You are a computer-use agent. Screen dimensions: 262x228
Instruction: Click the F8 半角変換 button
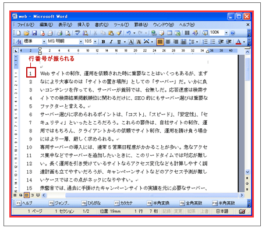point(158,203)
